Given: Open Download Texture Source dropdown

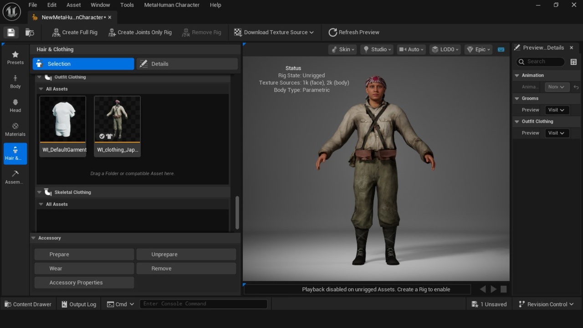Looking at the screenshot, I should [274, 32].
